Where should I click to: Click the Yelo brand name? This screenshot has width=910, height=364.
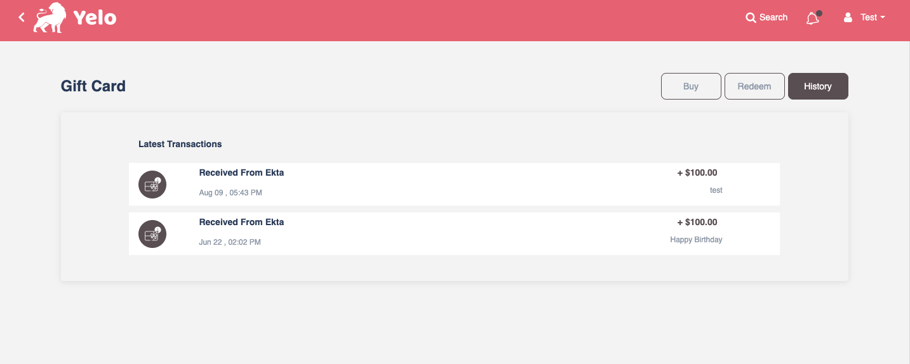point(95,18)
